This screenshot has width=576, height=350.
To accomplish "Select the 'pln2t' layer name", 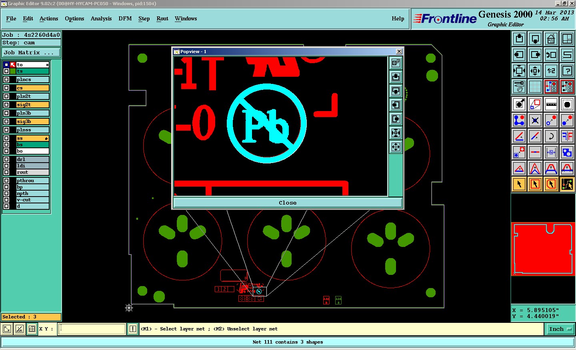I will point(33,96).
